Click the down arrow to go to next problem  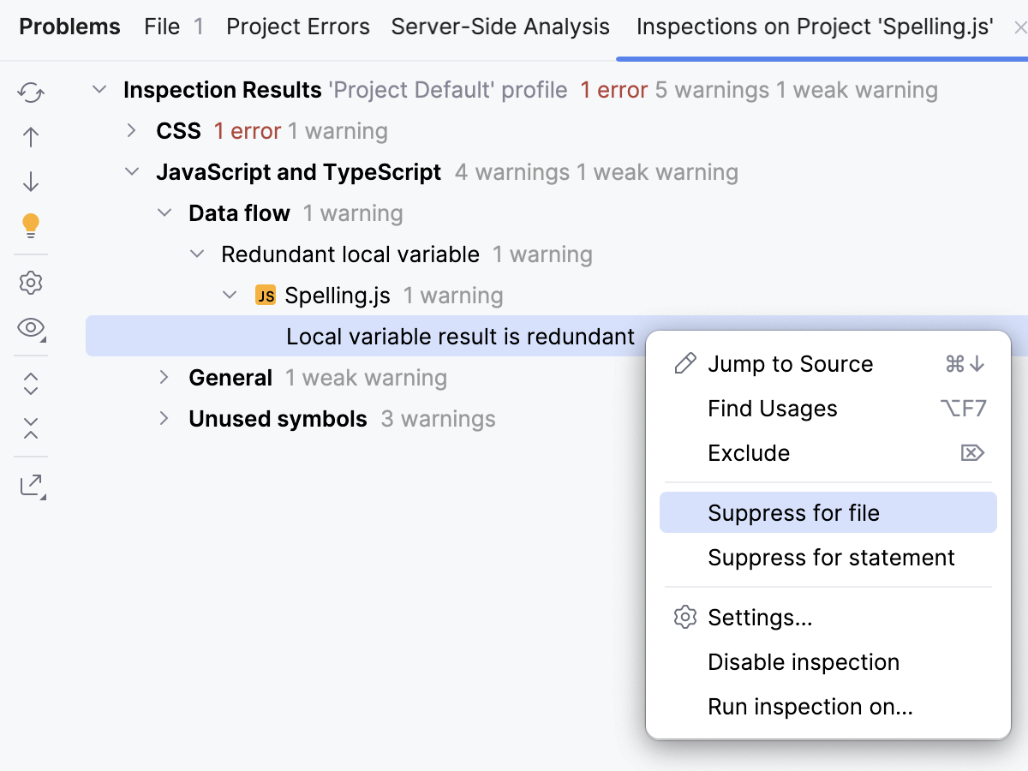pos(31,182)
